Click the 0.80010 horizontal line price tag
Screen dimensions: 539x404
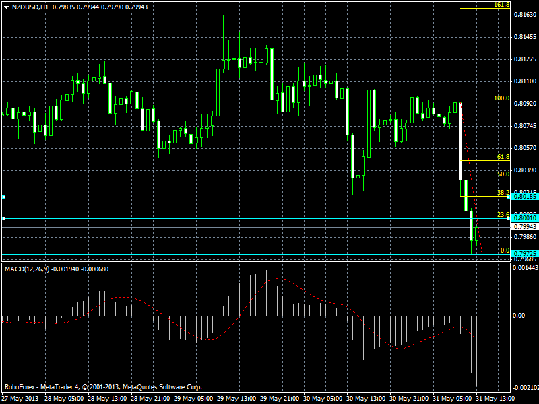525,217
